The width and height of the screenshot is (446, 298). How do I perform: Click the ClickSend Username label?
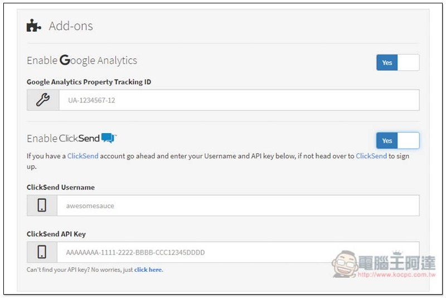click(61, 187)
